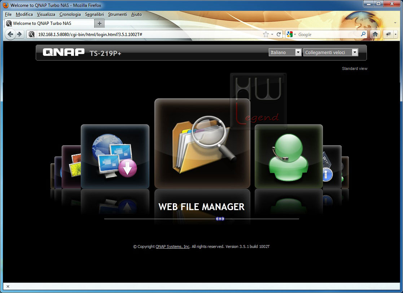This screenshot has height=293, width=403.
Task: Select the Welcome to QNAP Turbo NAS tab
Action: pos(49,23)
